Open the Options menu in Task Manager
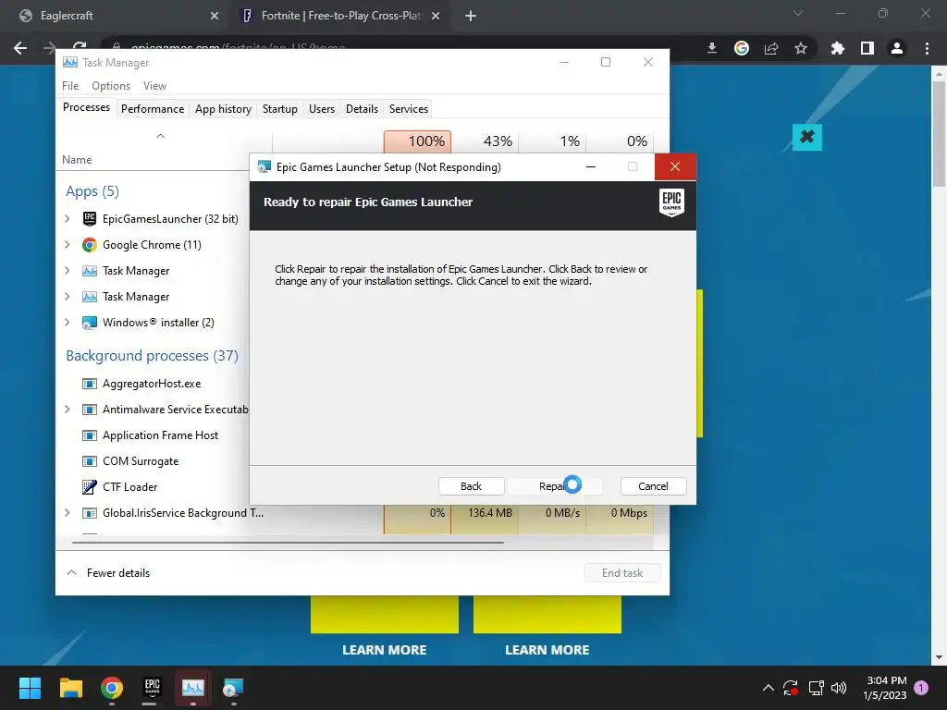Viewport: 947px width, 710px height. [x=111, y=86]
